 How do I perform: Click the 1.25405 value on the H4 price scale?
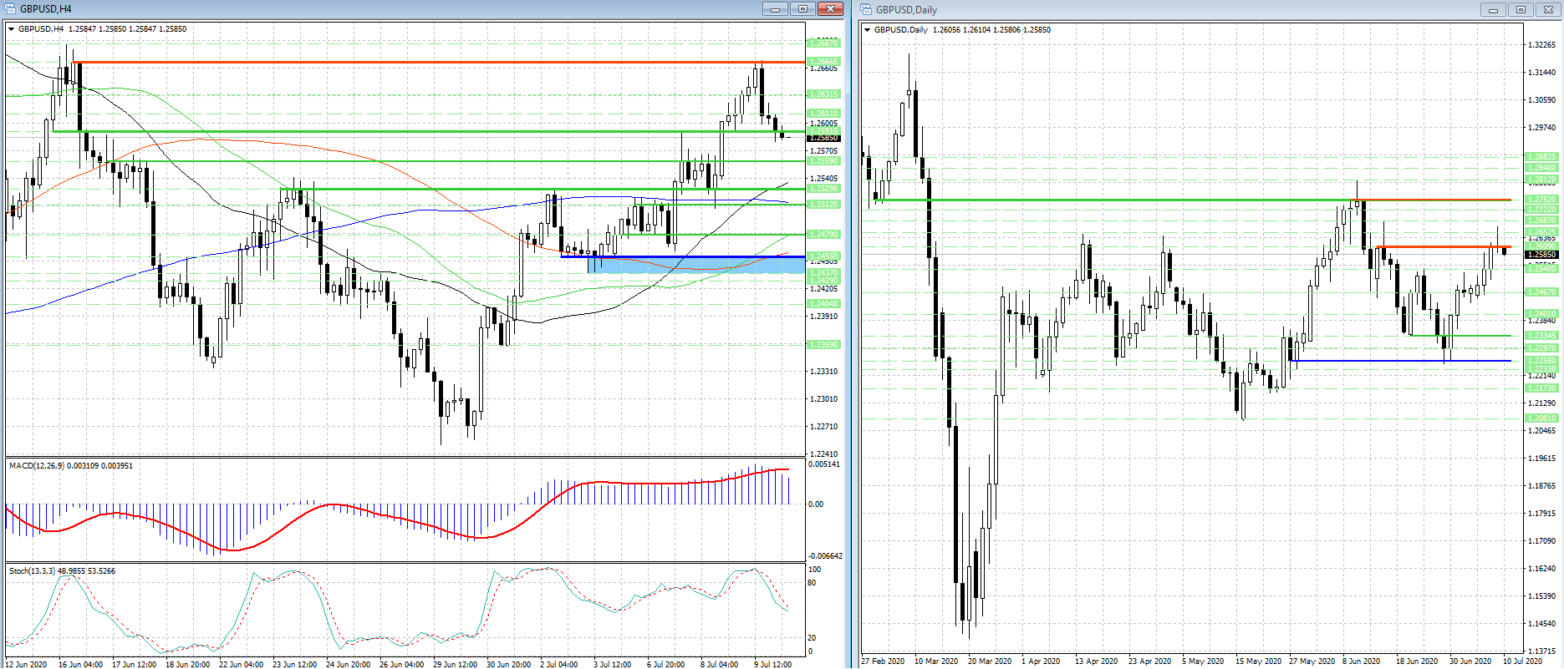pyautogui.click(x=823, y=179)
